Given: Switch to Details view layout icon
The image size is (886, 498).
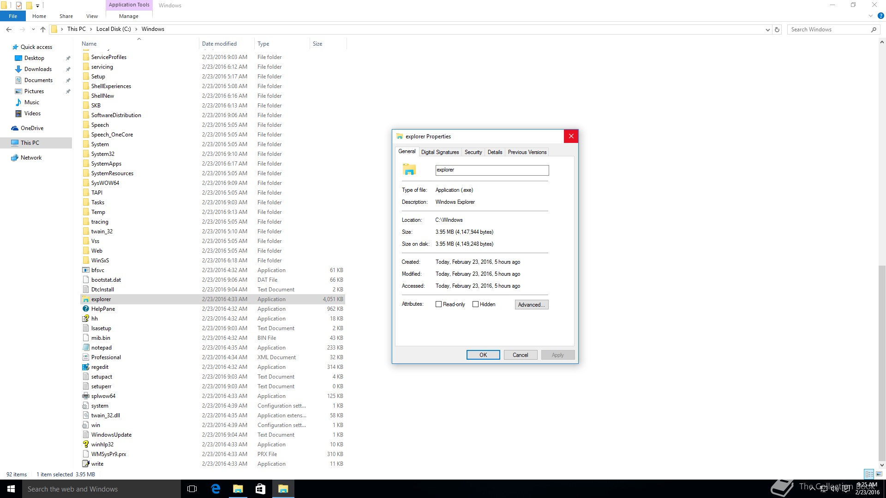Looking at the screenshot, I should point(869,474).
